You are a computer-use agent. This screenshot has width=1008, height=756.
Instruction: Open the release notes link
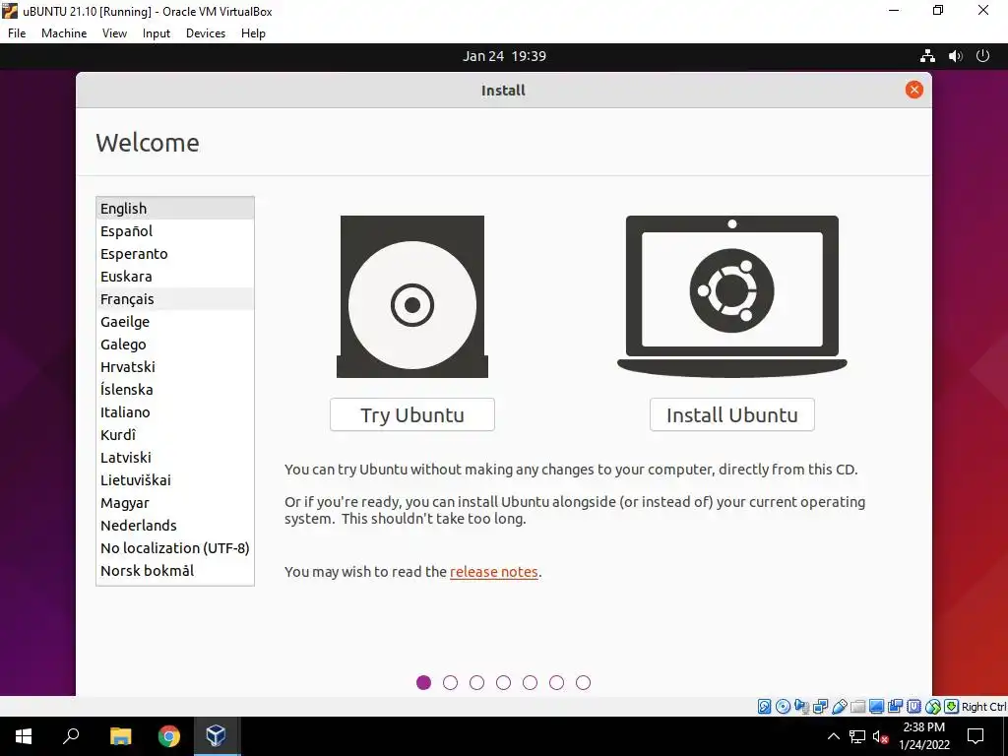tap(494, 572)
